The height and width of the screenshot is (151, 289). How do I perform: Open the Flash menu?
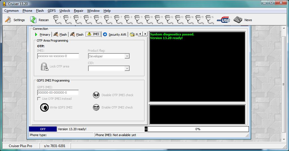(40, 11)
